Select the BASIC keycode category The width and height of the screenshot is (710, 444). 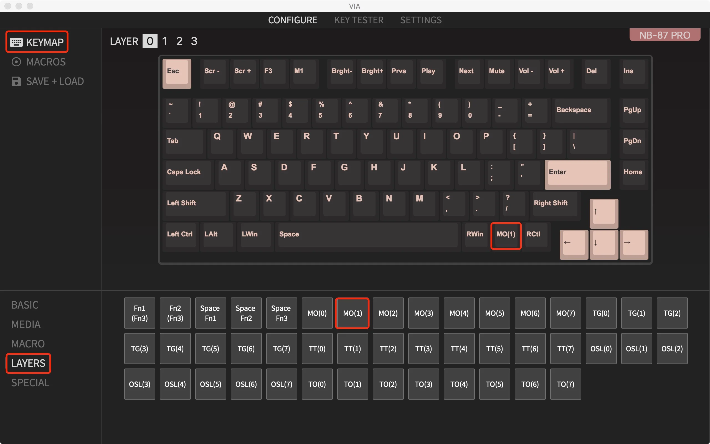[x=25, y=305]
